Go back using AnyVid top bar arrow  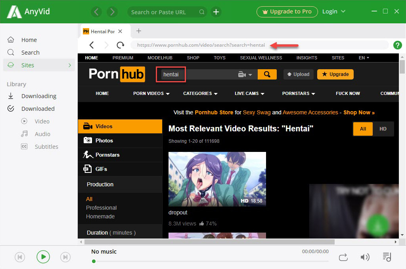(96, 12)
